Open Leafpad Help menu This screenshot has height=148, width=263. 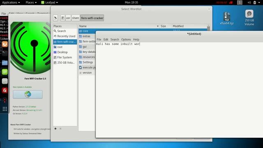pos(136,39)
